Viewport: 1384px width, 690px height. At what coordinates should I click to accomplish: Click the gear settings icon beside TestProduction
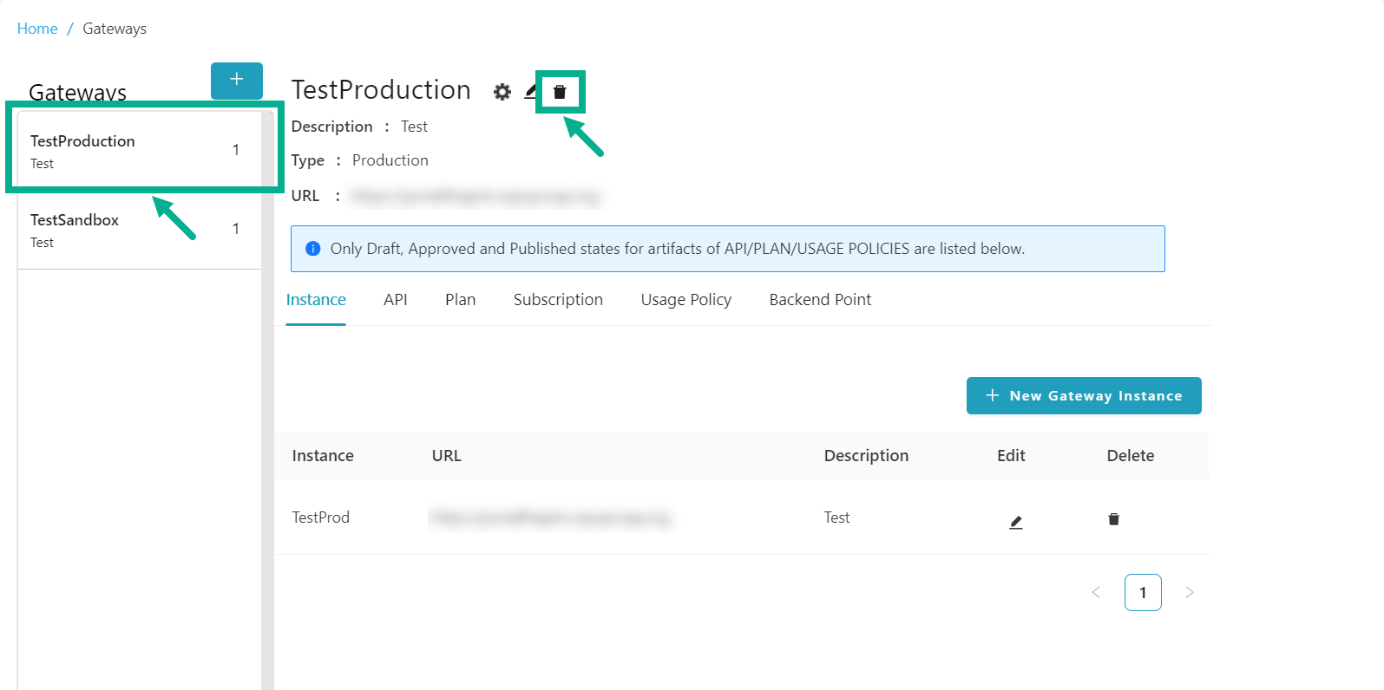502,92
